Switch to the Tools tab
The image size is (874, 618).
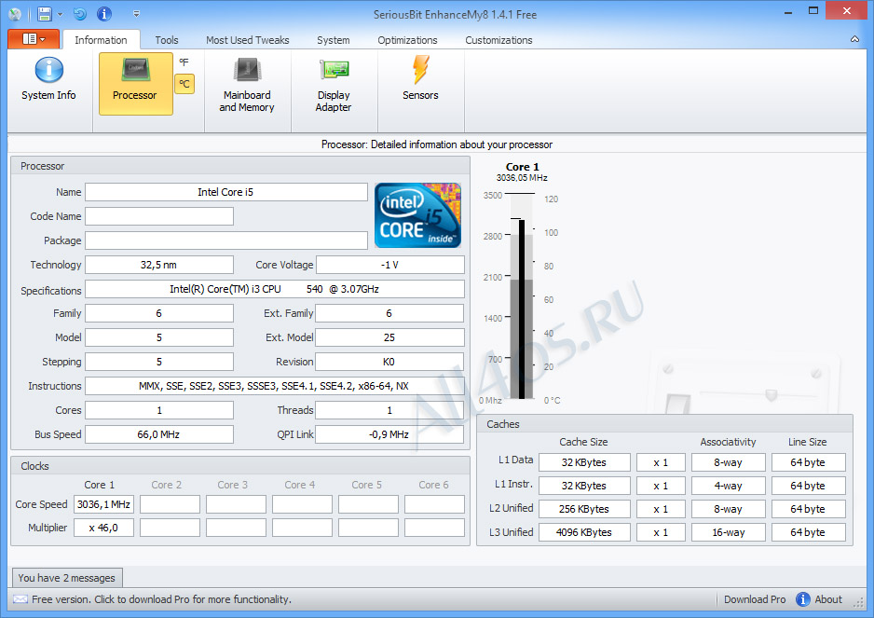click(167, 40)
